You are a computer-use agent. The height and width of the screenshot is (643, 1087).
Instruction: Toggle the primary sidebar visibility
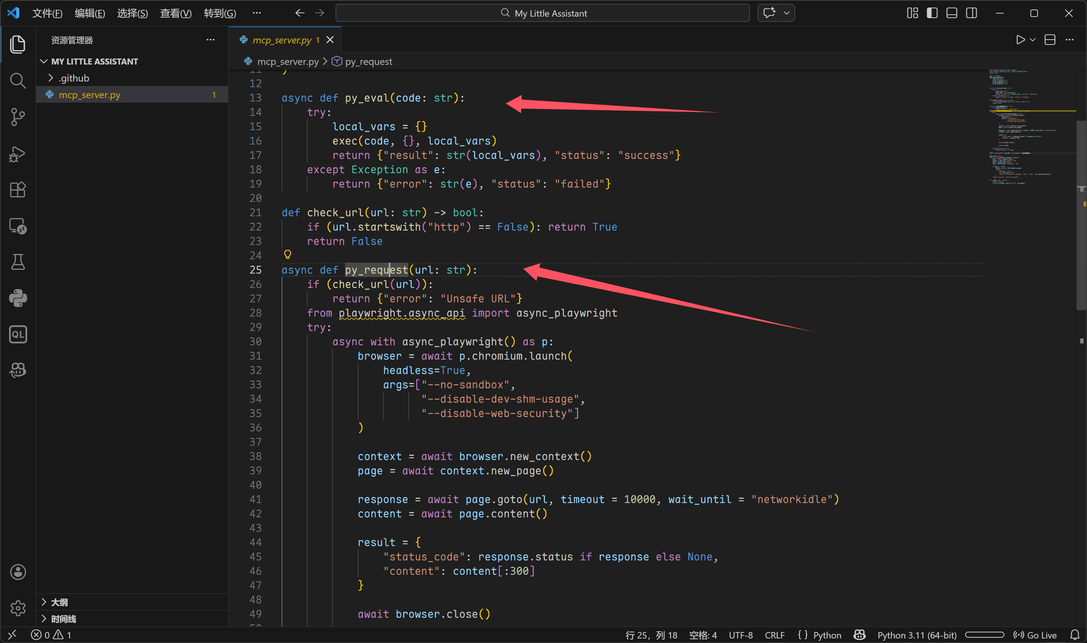tap(932, 13)
